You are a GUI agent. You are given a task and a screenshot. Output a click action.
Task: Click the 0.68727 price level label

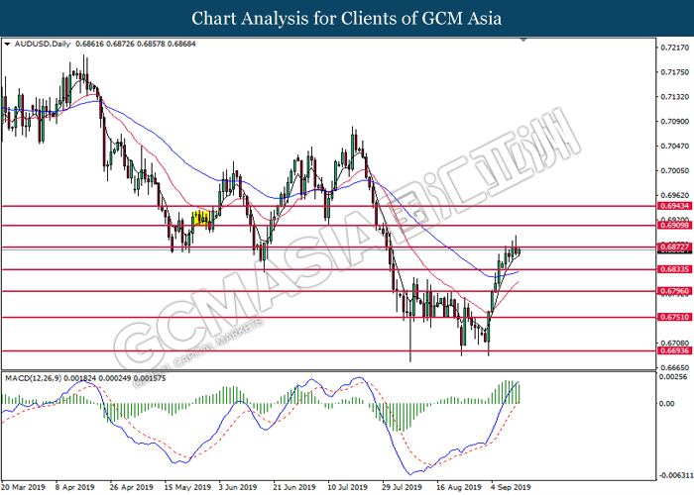pos(675,247)
